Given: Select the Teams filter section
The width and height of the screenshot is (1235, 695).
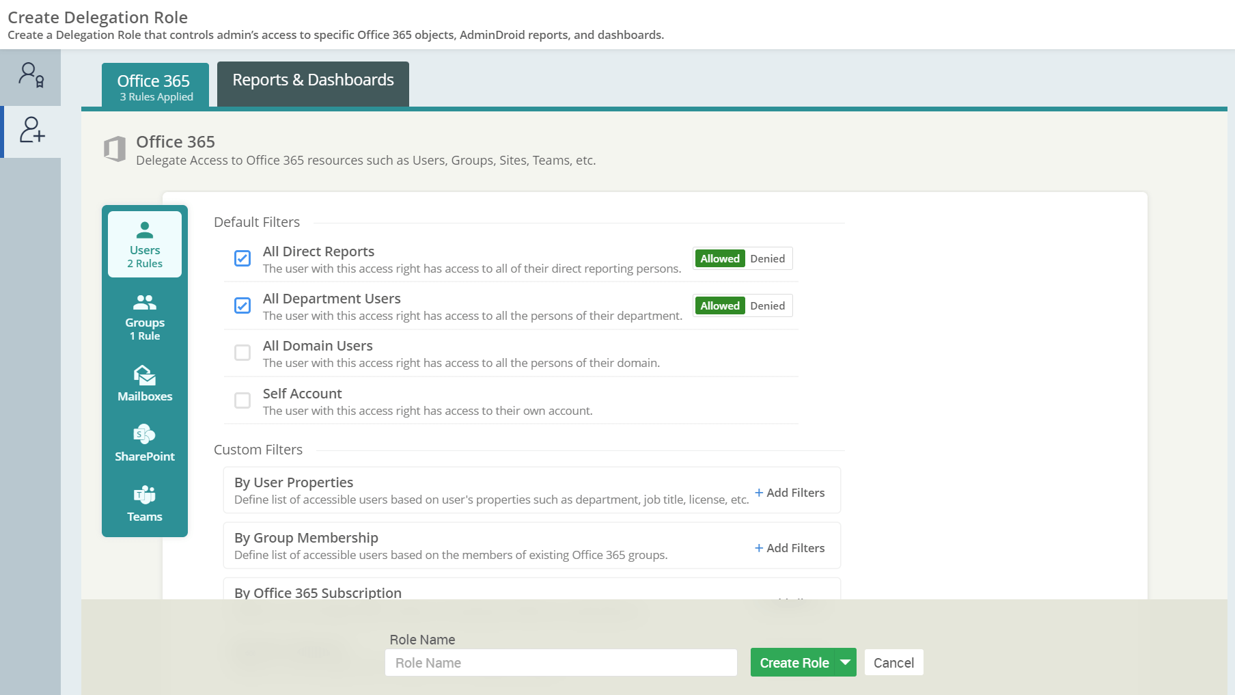Looking at the screenshot, I should (144, 504).
